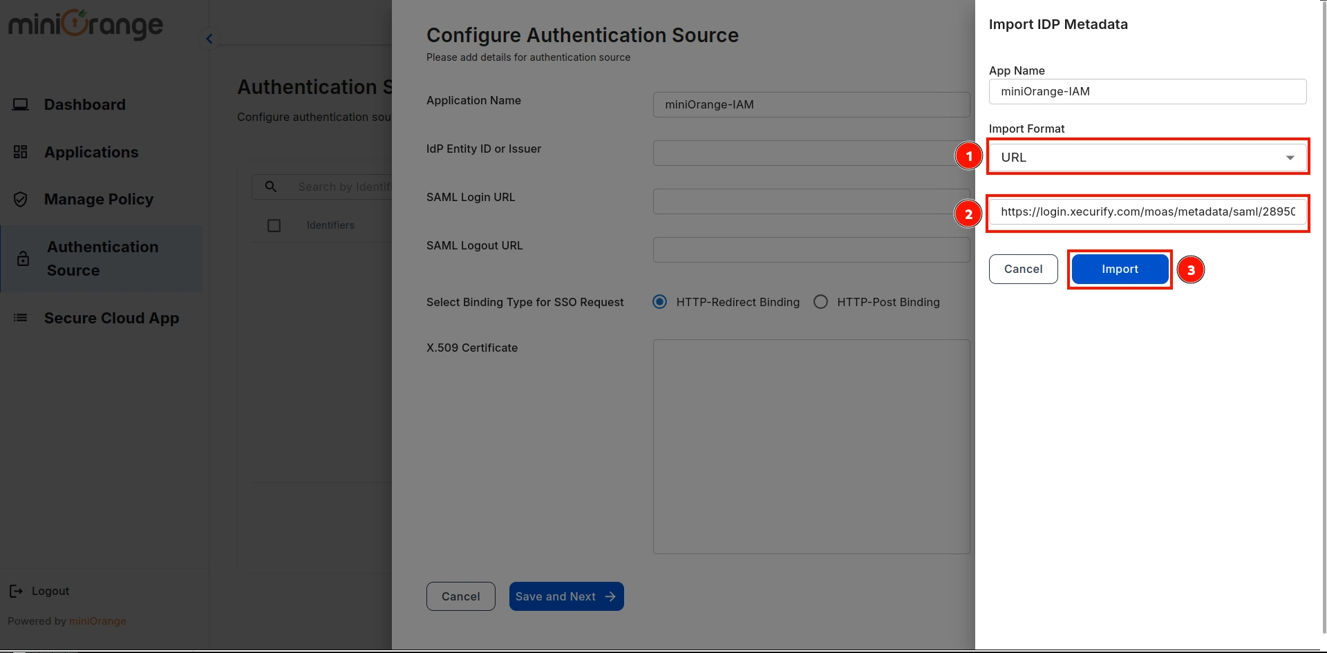Image resolution: width=1327 pixels, height=653 pixels.
Task: Click the Import button
Action: (1120, 269)
